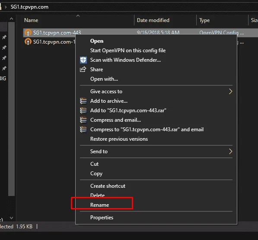
Task: Click the first pin icon in sidebar
Action: [x=4, y=37]
